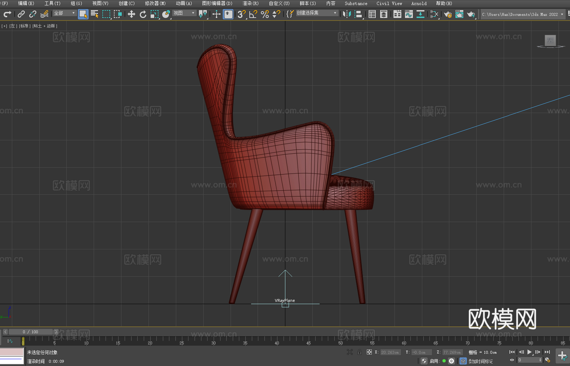Viewport: 570px width, 366px height.
Task: Play the animation
Action: tap(529, 352)
